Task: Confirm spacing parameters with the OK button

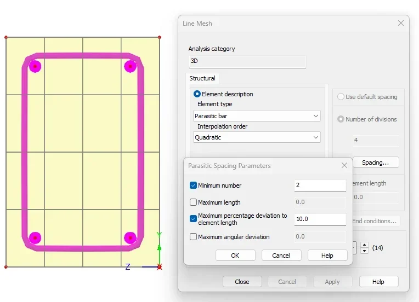Action: click(235, 255)
